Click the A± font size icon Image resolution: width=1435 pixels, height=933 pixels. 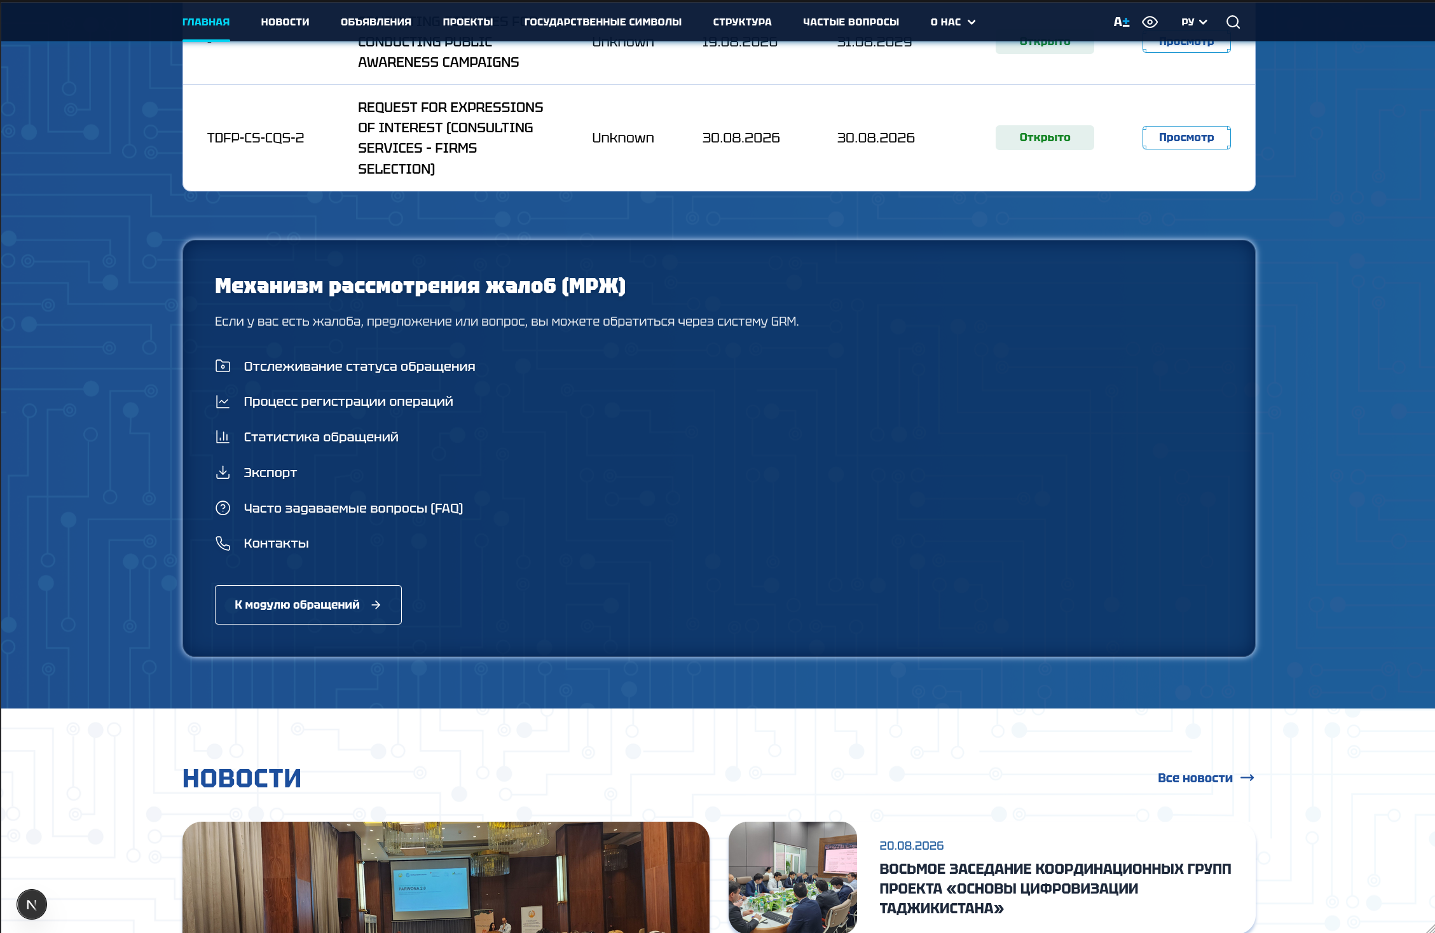tap(1122, 22)
